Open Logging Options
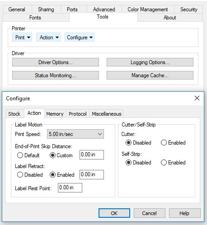207x225 pixels. (150, 62)
